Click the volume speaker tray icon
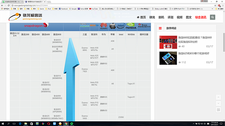The width and height of the screenshot is (225, 126). [x=202, y=124]
